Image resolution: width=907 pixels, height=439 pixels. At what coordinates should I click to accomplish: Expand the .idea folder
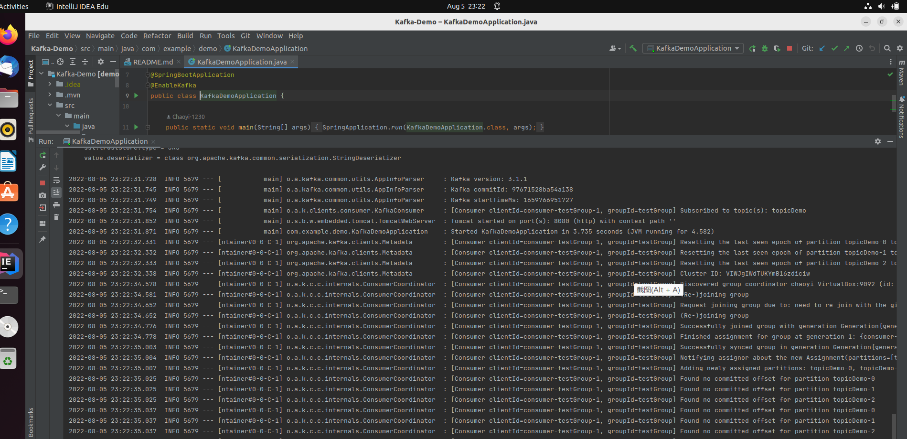(50, 85)
